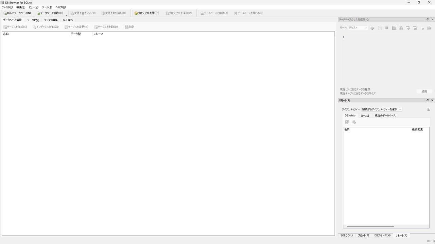This screenshot has width=435, height=244.
Task: Set cell value to NULL using blank document icon
Action: coord(380,28)
